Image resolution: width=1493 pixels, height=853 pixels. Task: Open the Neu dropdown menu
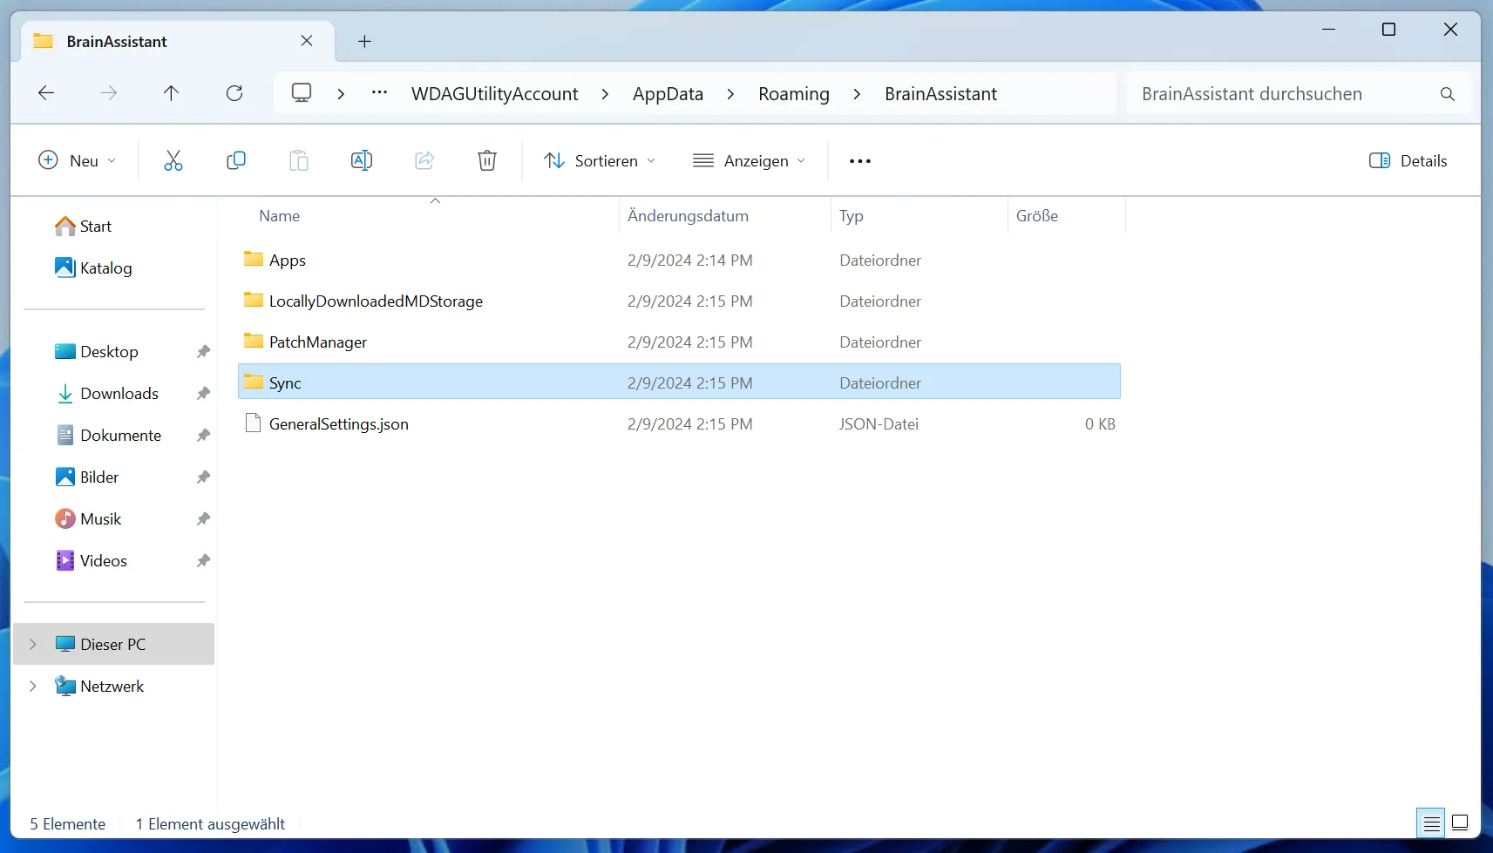coord(77,160)
